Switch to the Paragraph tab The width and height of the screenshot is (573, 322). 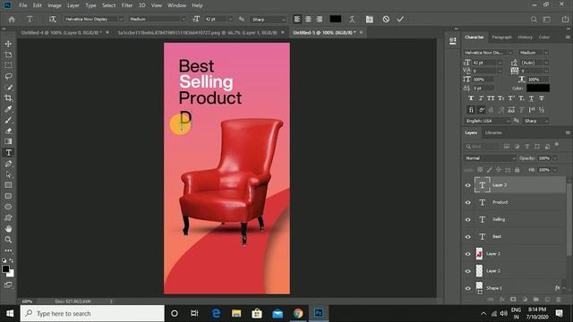pos(501,38)
